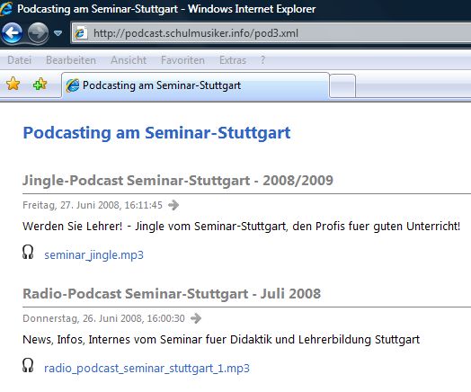This screenshot has height=392, width=471.
Task: Click the Forward navigation button
Action: [38, 32]
